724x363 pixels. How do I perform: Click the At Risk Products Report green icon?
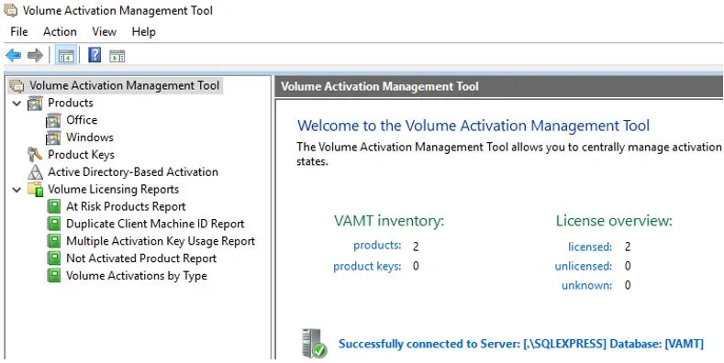point(54,206)
